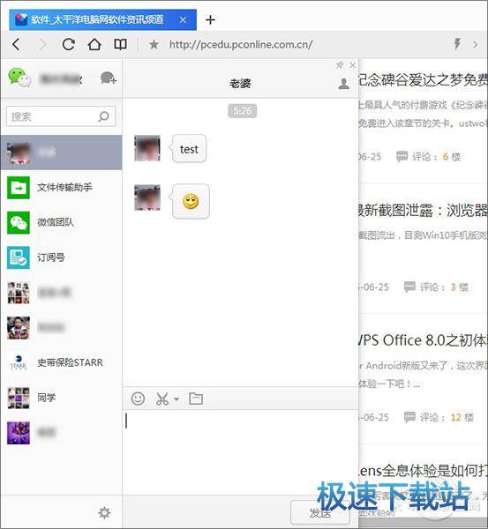
Task: Bookmark page with star icon
Action: [x=154, y=44]
